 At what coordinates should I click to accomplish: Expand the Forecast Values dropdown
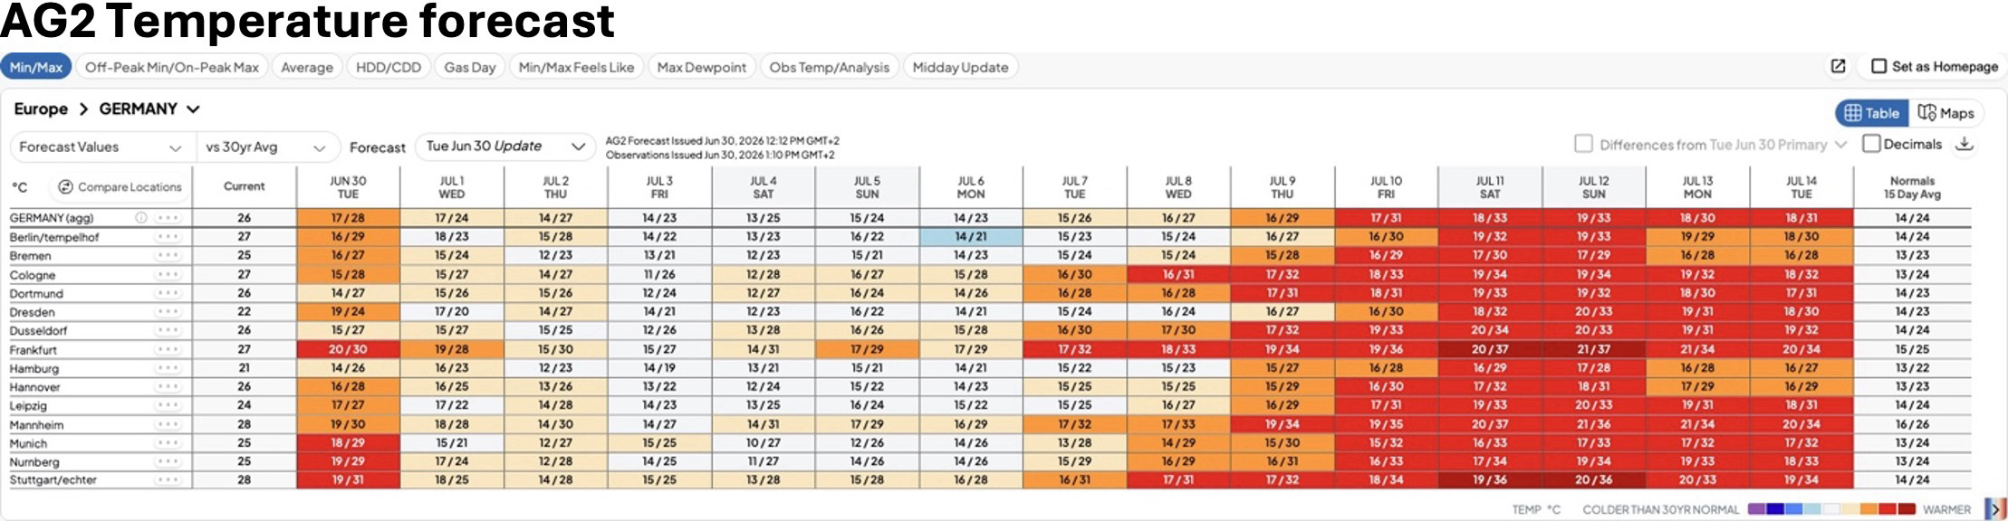click(102, 147)
